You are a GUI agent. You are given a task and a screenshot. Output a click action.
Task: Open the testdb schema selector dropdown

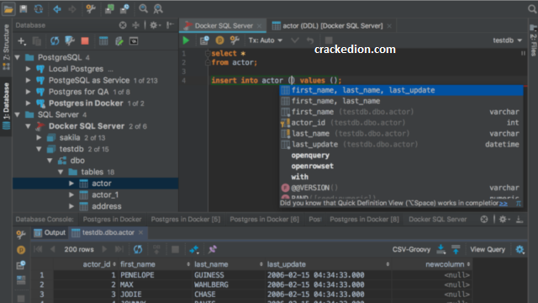(508, 40)
